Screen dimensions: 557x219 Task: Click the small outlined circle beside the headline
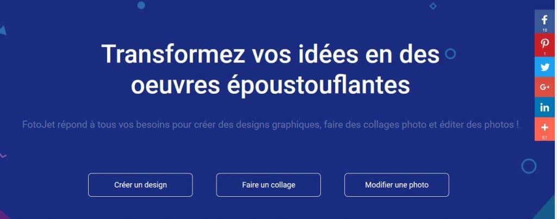pyautogui.click(x=450, y=54)
